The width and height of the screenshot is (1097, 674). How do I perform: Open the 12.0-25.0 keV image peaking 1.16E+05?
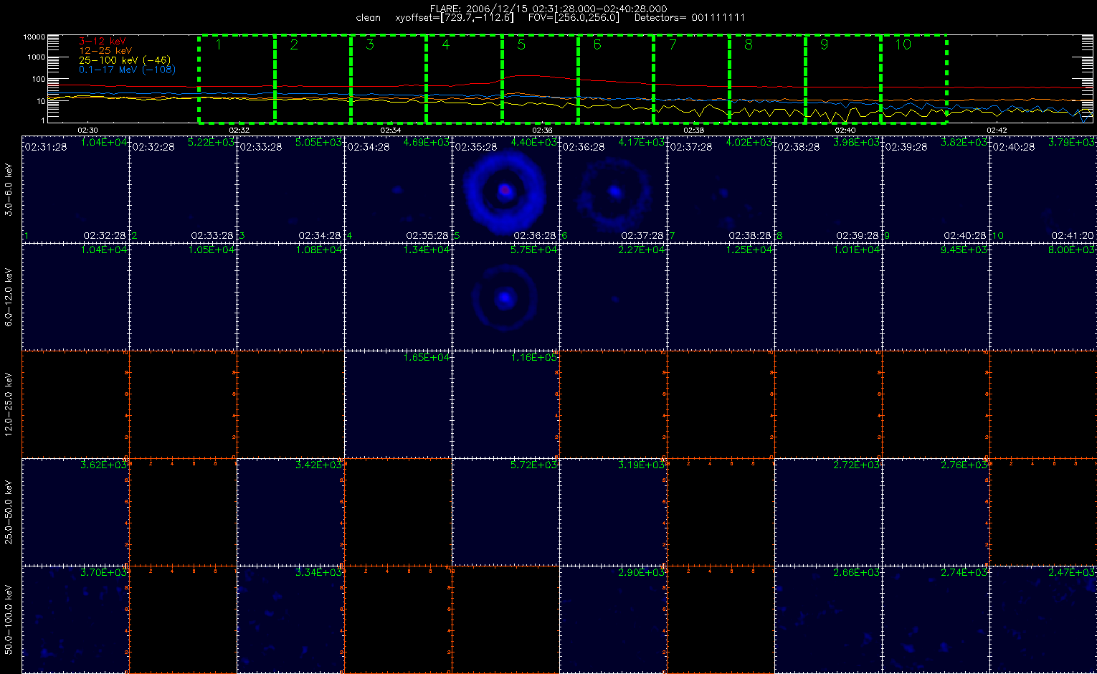coord(505,404)
